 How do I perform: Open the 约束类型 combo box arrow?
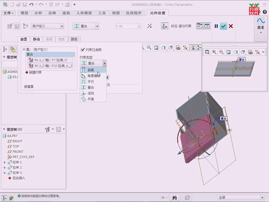click(x=105, y=63)
